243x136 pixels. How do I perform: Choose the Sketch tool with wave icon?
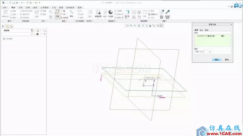pyautogui.click(x=71, y=14)
